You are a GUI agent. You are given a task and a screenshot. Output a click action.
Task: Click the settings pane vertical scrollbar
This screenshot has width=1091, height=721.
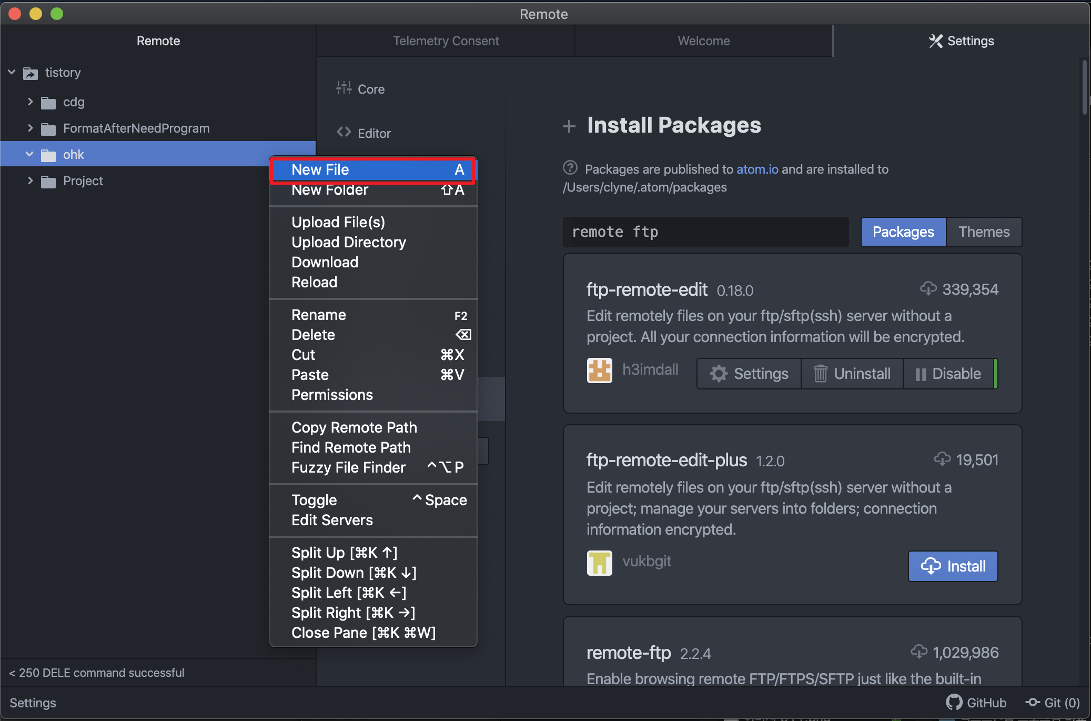(x=1084, y=88)
